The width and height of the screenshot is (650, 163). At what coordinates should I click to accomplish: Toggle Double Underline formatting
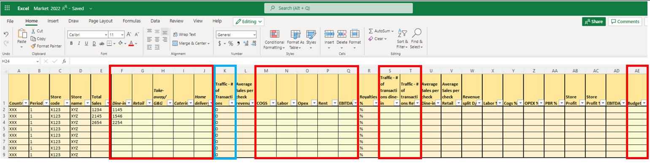94,43
